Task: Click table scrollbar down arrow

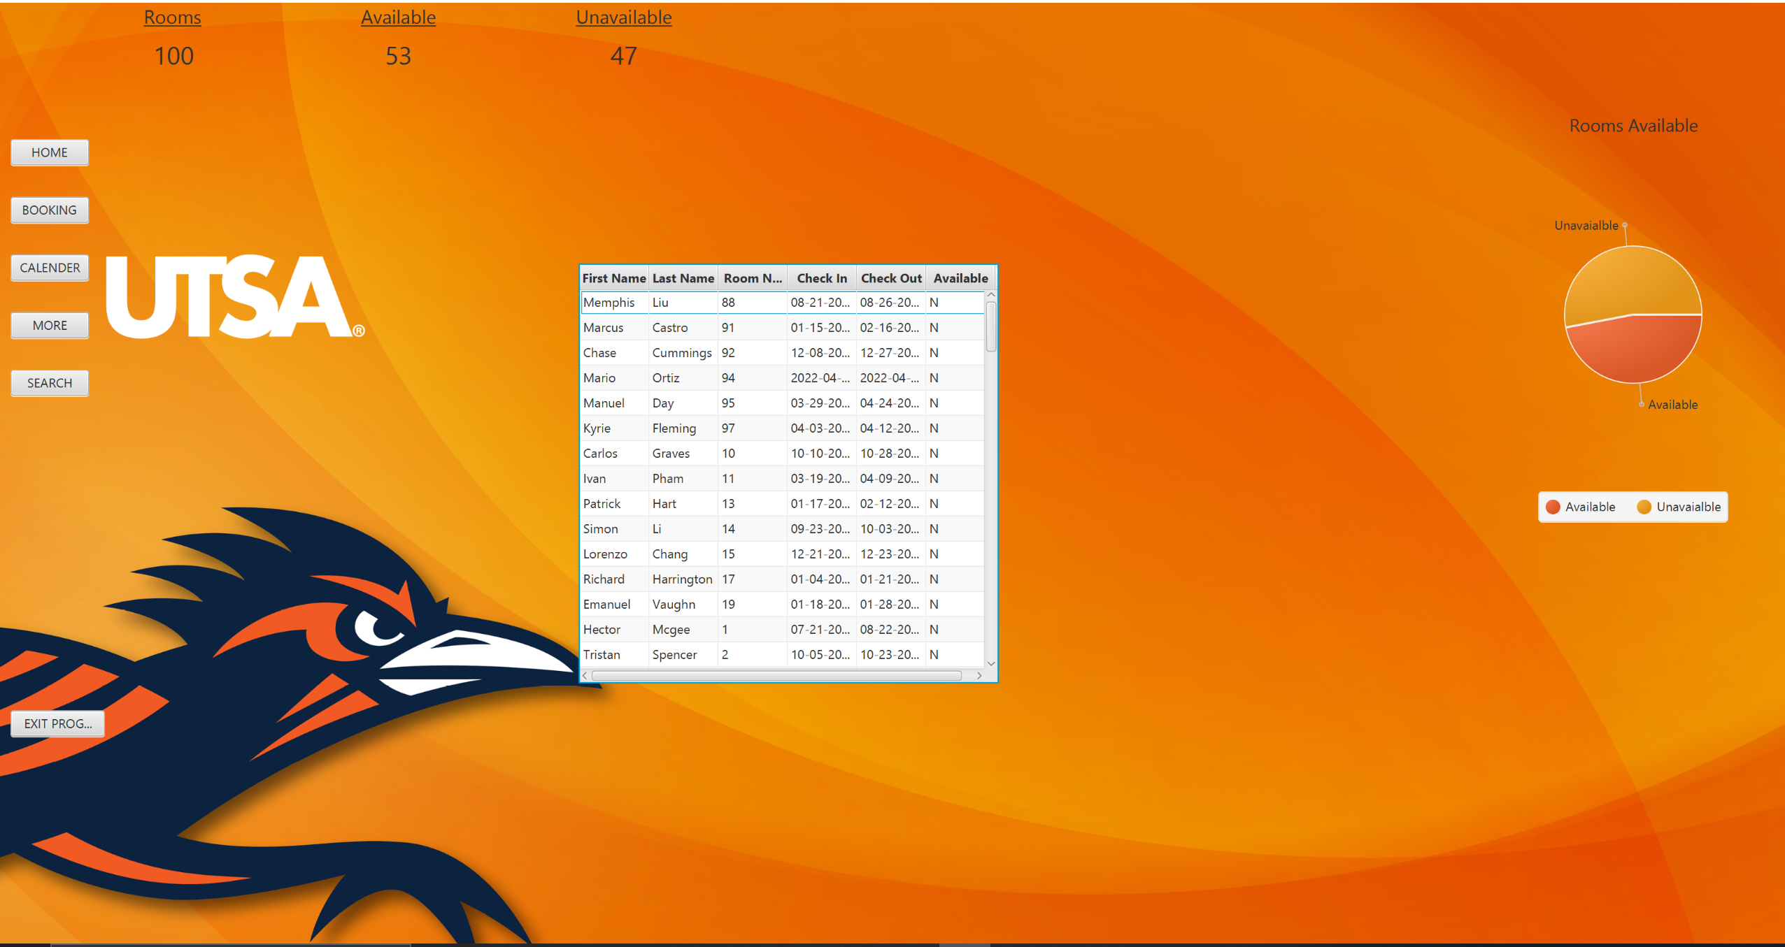Action: (x=990, y=663)
